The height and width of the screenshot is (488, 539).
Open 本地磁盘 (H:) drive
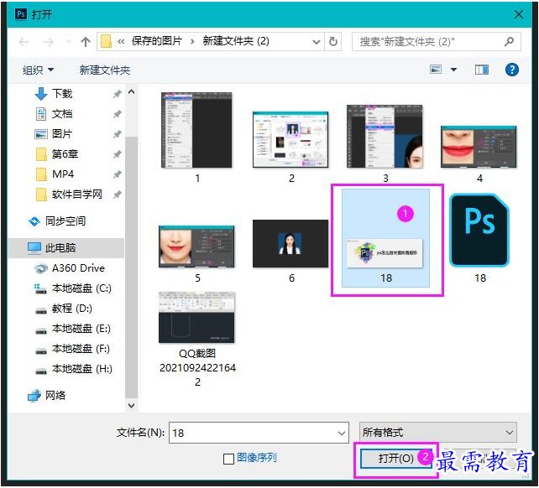click(81, 369)
